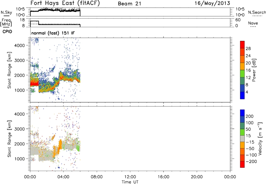The image size is (266, 184).
Task: Click the 'Beam 21' label
Action: (129, 4)
